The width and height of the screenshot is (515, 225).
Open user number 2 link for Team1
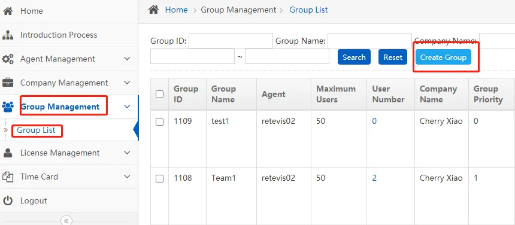[374, 178]
